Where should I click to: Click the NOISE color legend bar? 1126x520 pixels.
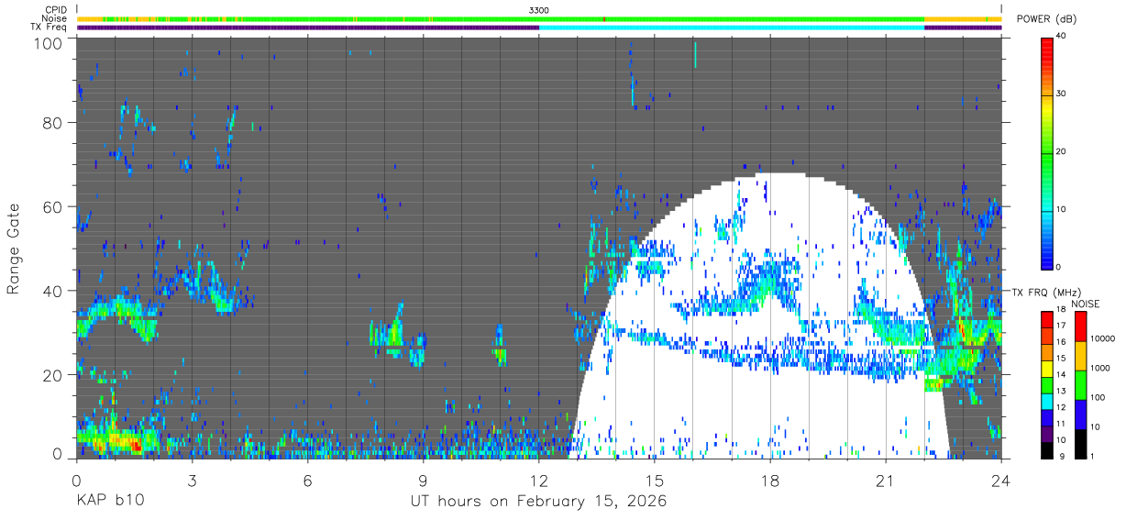click(x=1081, y=384)
